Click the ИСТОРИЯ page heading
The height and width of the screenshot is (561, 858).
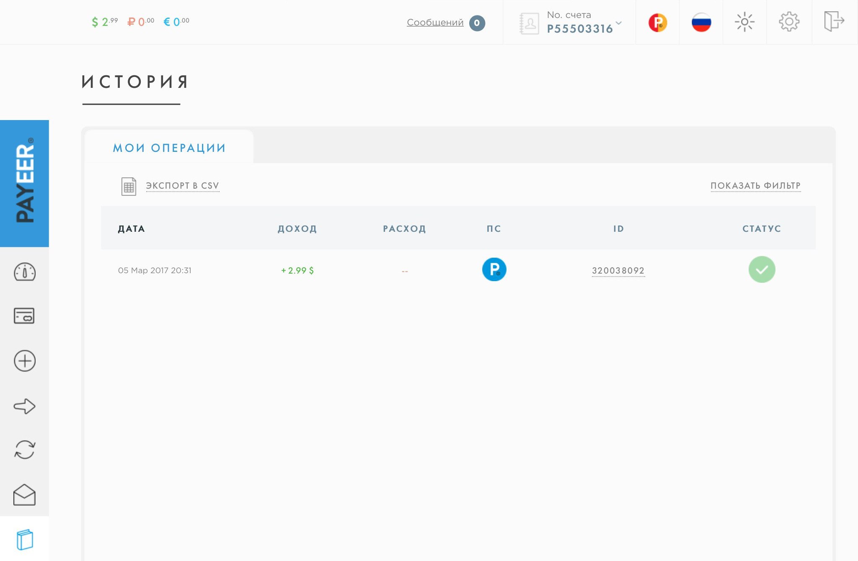coord(135,82)
